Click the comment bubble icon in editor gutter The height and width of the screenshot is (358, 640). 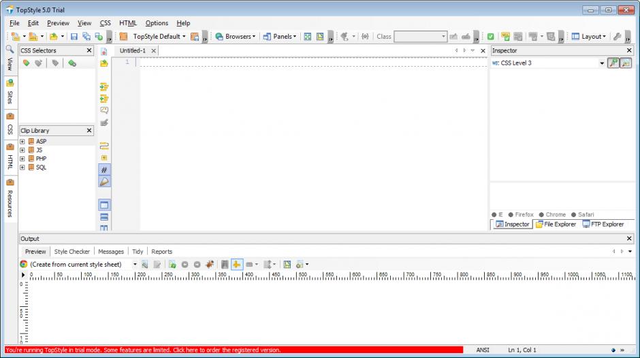pos(104,111)
